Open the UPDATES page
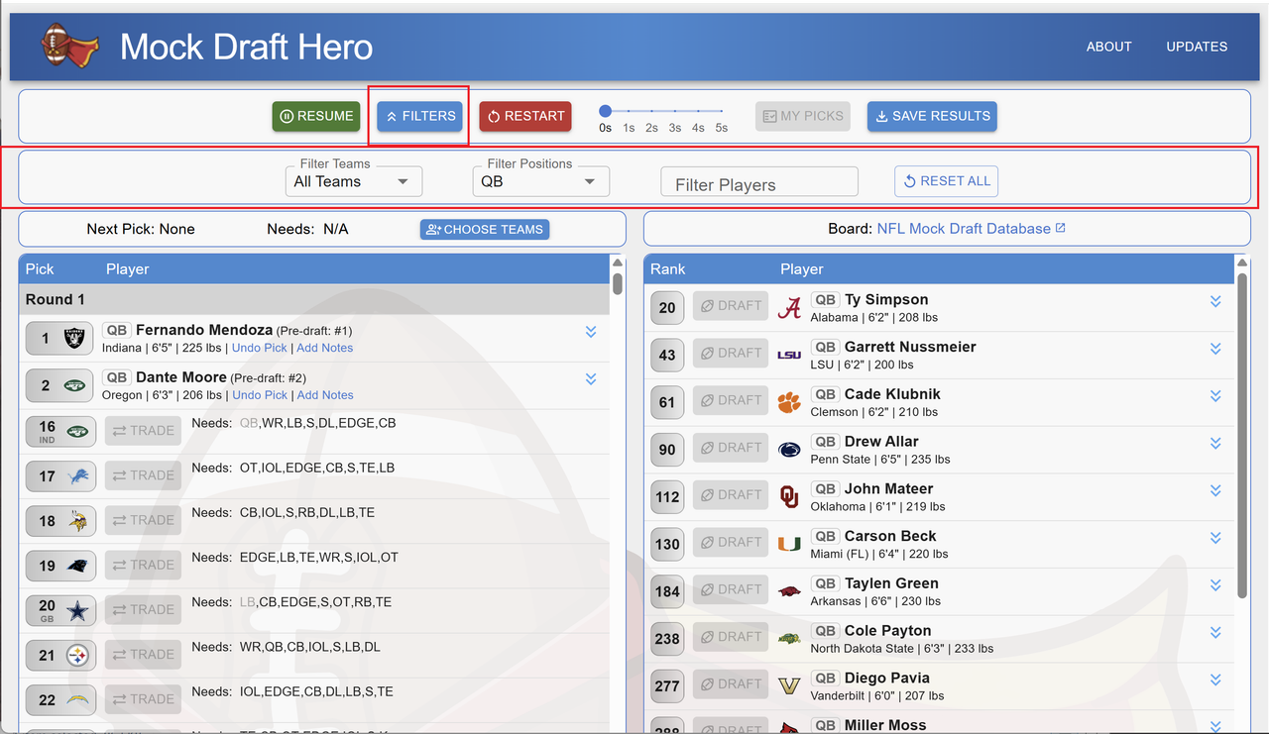 click(1197, 46)
